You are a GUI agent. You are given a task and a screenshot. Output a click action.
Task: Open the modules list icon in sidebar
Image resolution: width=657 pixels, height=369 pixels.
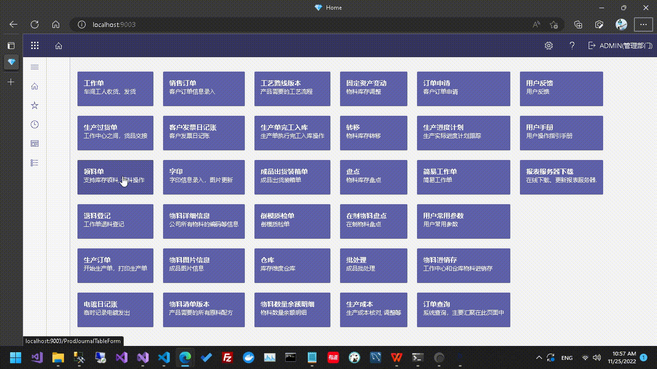(x=35, y=163)
